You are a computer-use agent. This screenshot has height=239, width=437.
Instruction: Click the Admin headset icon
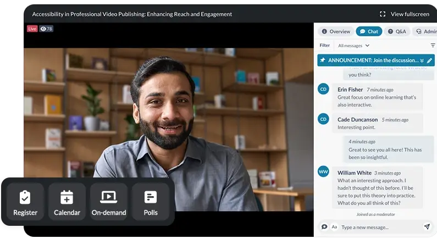(419, 31)
